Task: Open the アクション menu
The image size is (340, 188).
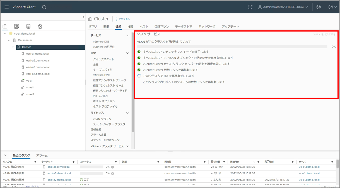Action: click(x=123, y=19)
